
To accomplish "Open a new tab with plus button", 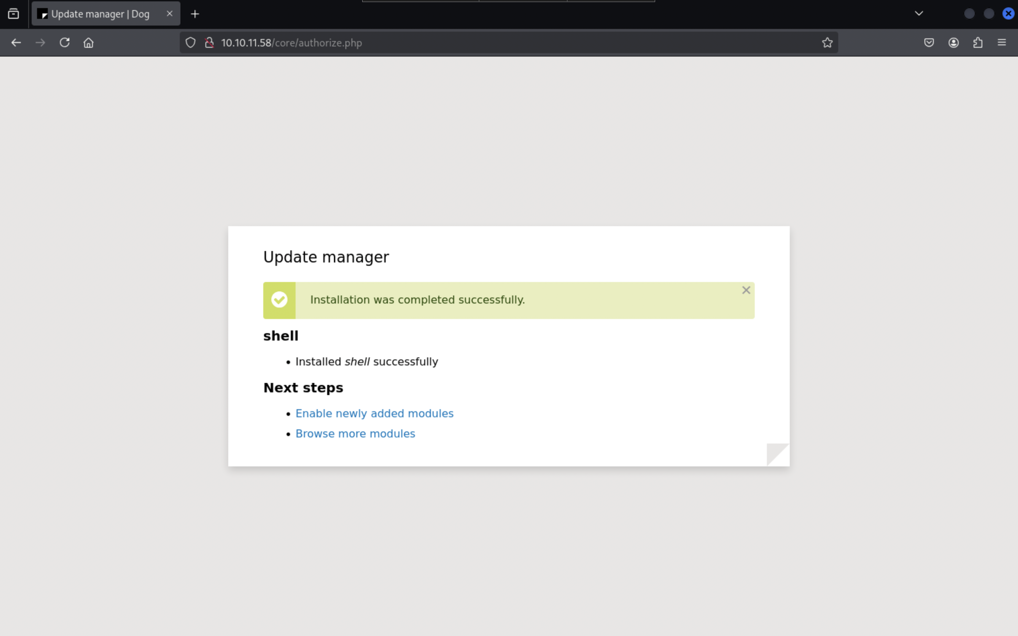I will (x=195, y=14).
